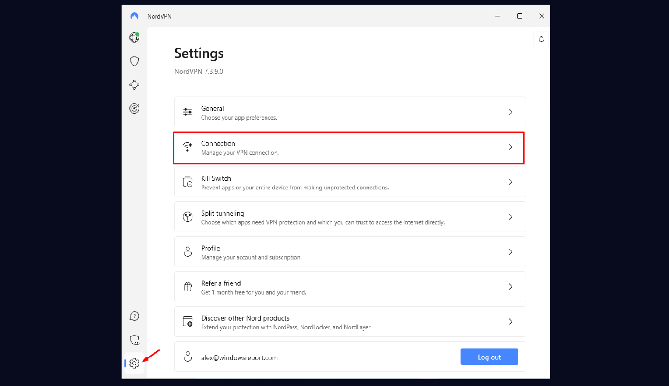Click the shield icon with the 40 badge
669x386 pixels.
[x=134, y=340]
